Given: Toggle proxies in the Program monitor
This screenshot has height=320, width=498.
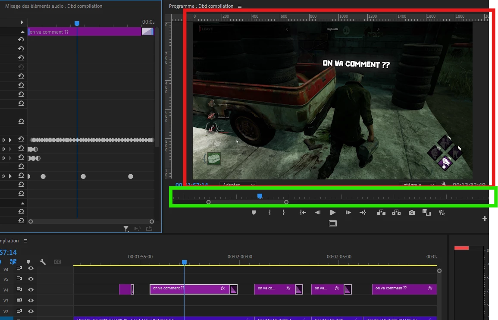Looking at the screenshot, I should point(442,213).
